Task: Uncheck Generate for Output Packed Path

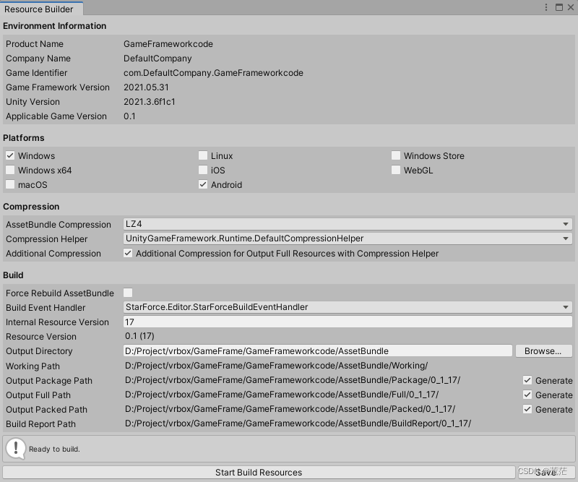Action: tap(527, 409)
